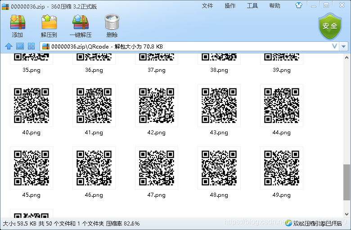Open the 帮助 menu

(x=274, y=5)
